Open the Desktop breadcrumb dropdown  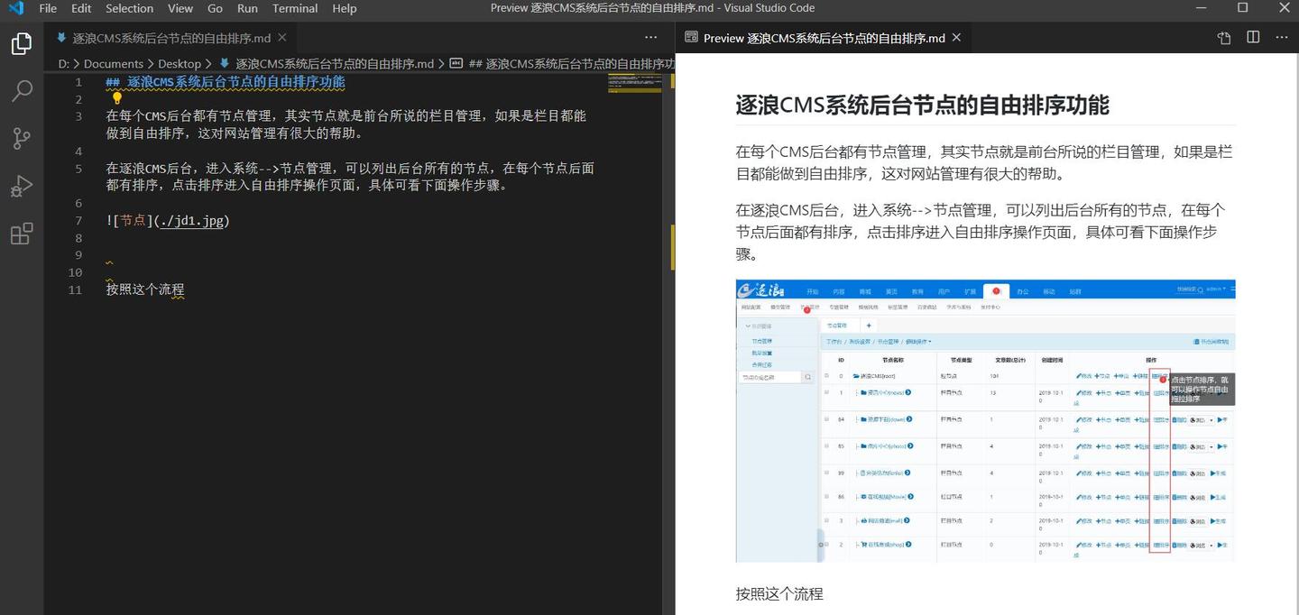pos(180,63)
